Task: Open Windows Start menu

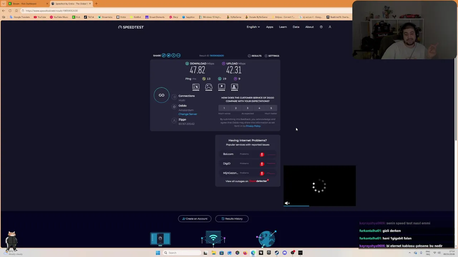Action: coord(158,253)
